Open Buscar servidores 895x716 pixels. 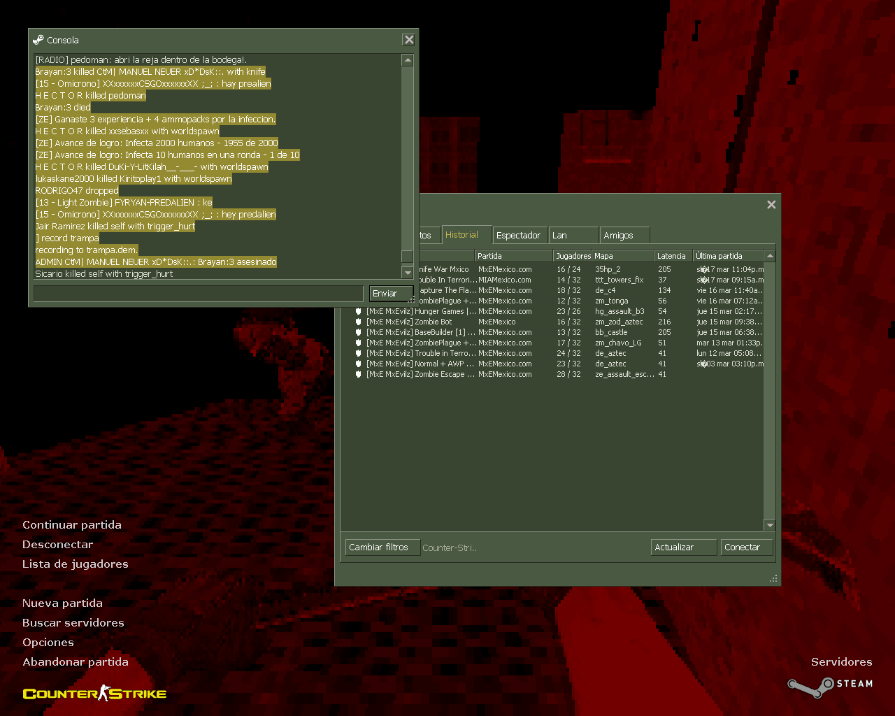pos(73,623)
